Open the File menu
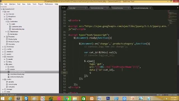This screenshot has height=101, width=179. click(1, 4)
